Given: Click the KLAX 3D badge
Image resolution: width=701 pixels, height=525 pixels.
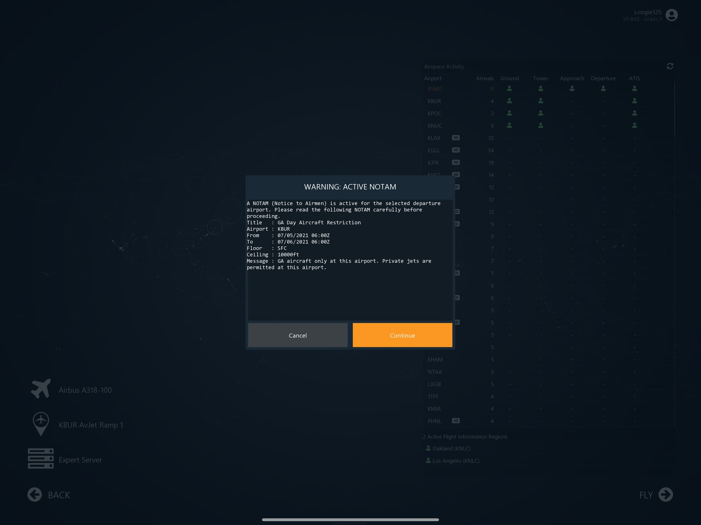Looking at the screenshot, I should point(456,138).
